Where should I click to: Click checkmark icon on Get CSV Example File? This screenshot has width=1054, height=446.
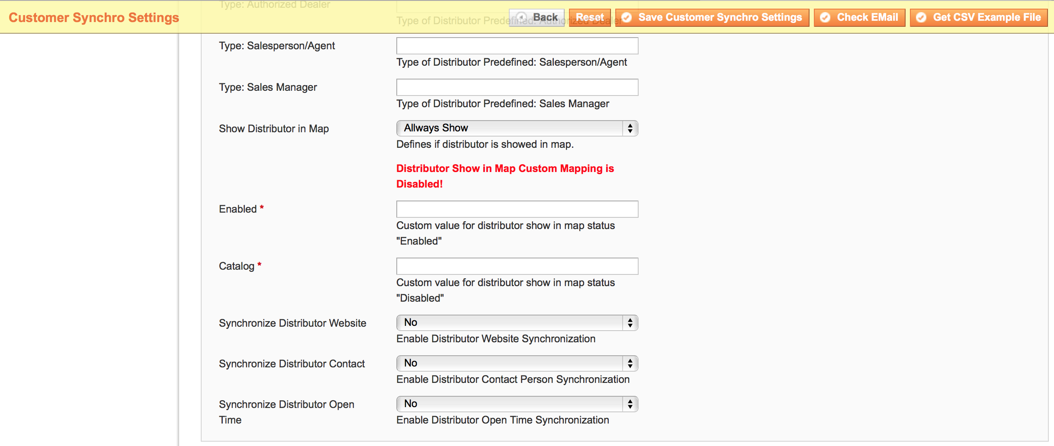coord(922,18)
